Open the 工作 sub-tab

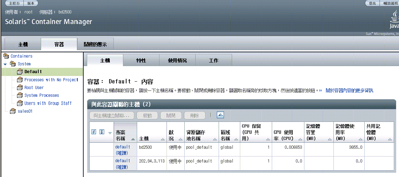pos(213,61)
